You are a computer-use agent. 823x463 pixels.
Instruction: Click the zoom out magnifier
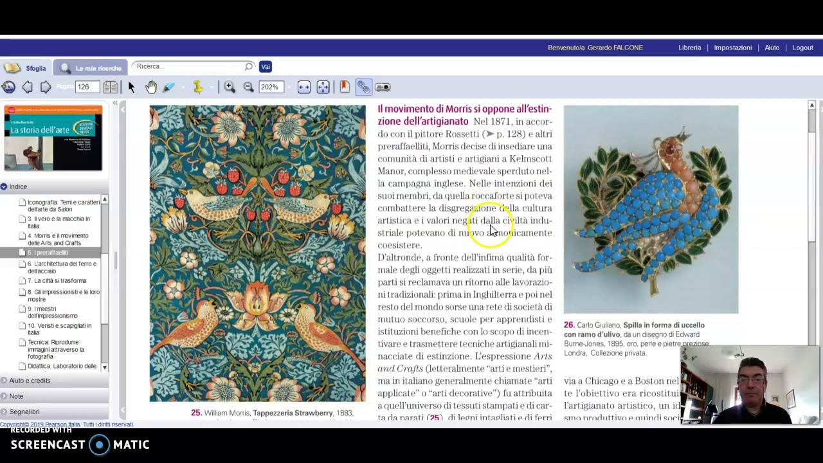248,87
